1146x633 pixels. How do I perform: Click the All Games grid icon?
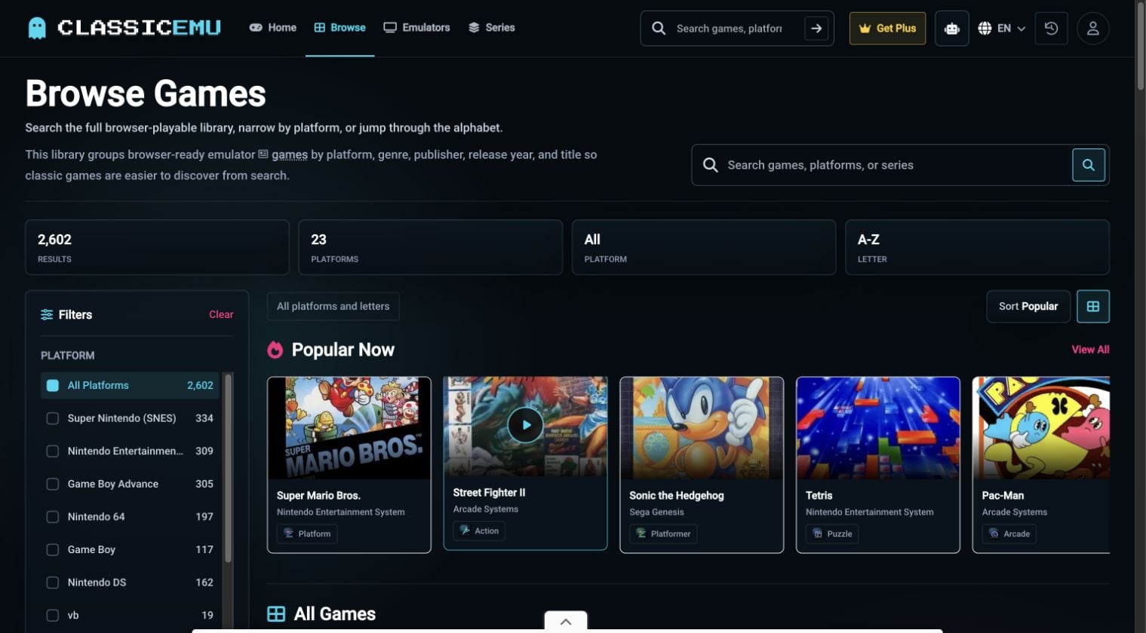[x=276, y=614]
